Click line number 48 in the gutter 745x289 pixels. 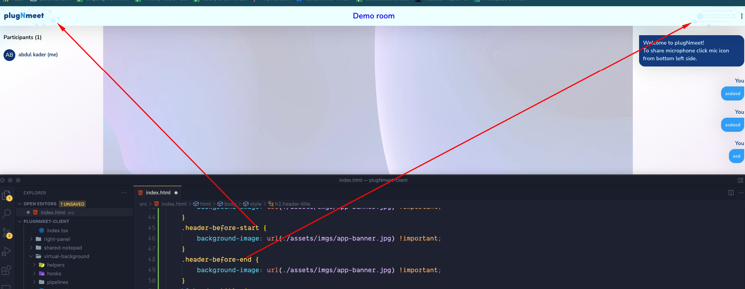(x=152, y=259)
